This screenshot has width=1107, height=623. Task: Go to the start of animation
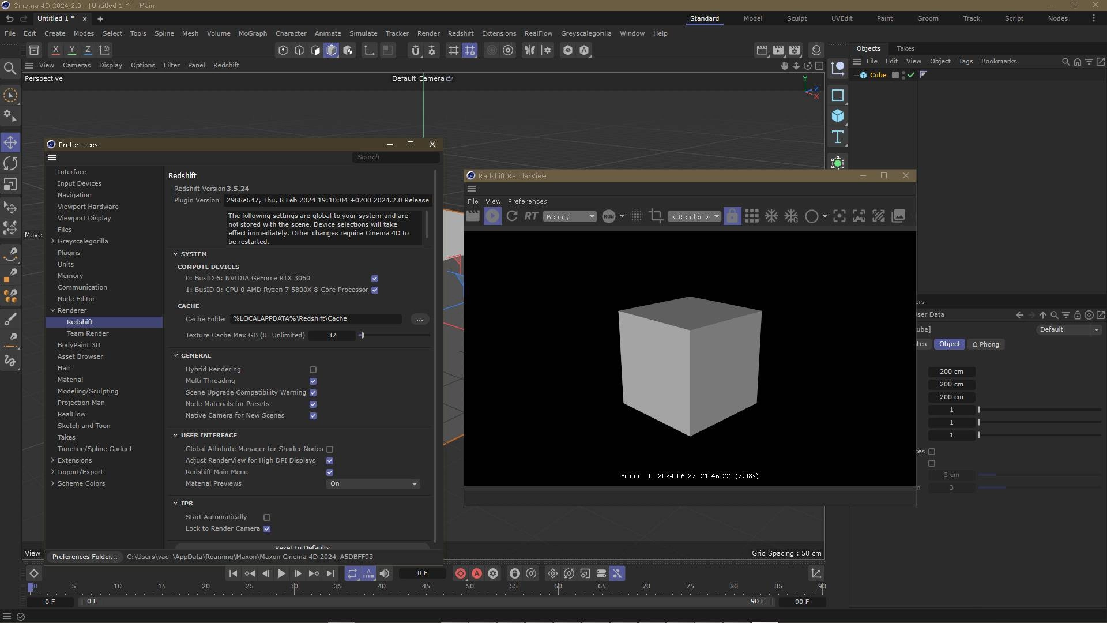point(233,573)
